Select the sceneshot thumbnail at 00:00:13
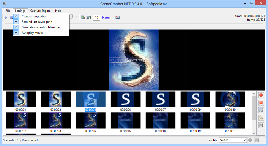 pyautogui.click(x=56, y=120)
